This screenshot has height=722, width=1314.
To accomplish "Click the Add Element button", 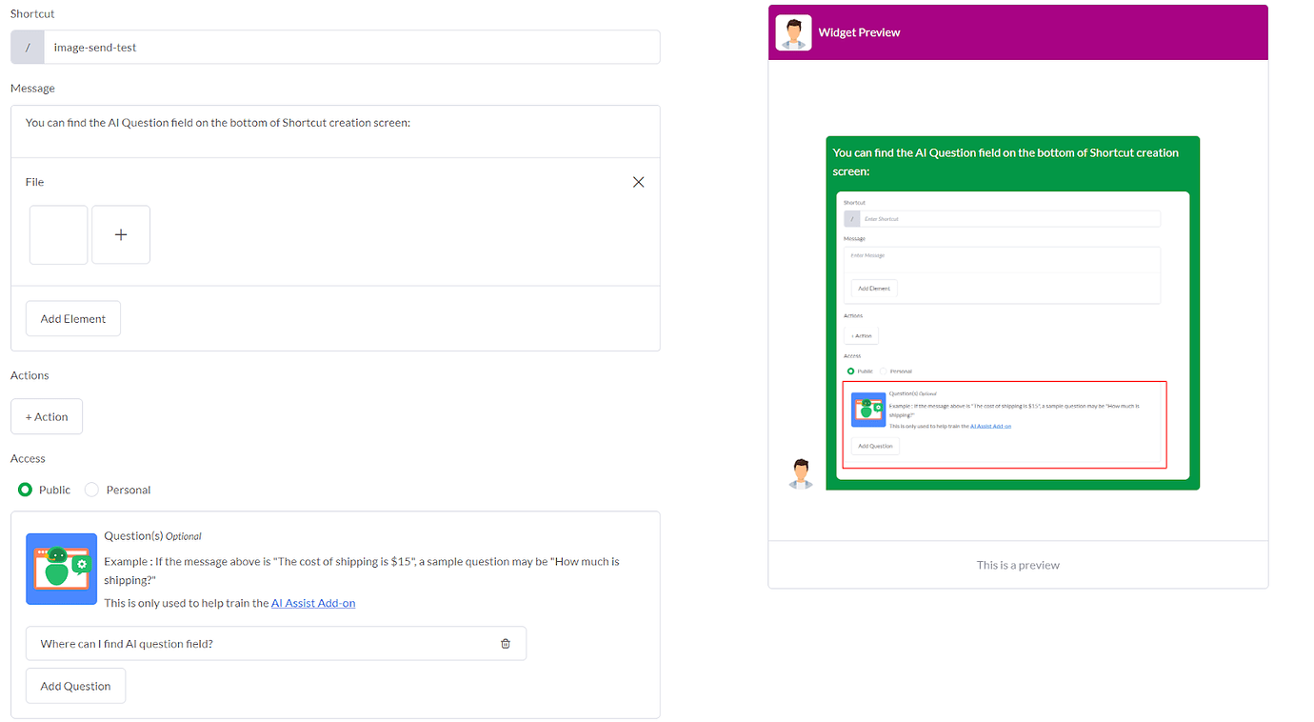I will (x=72, y=318).
